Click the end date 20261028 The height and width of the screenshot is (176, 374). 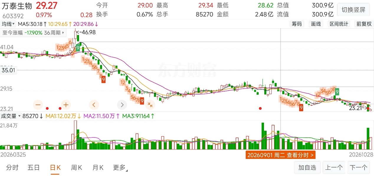tap(360, 155)
